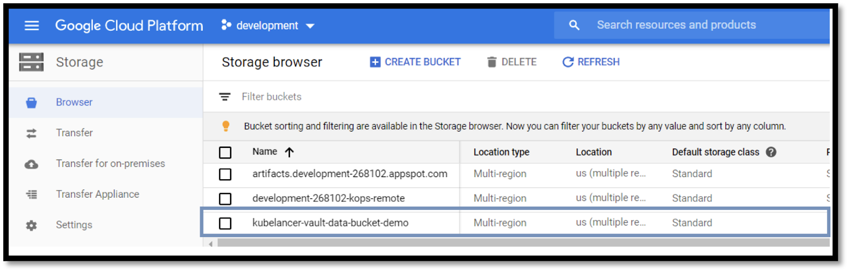Click the CREATE BUCKET button
This screenshot has width=849, height=272.
tap(415, 62)
